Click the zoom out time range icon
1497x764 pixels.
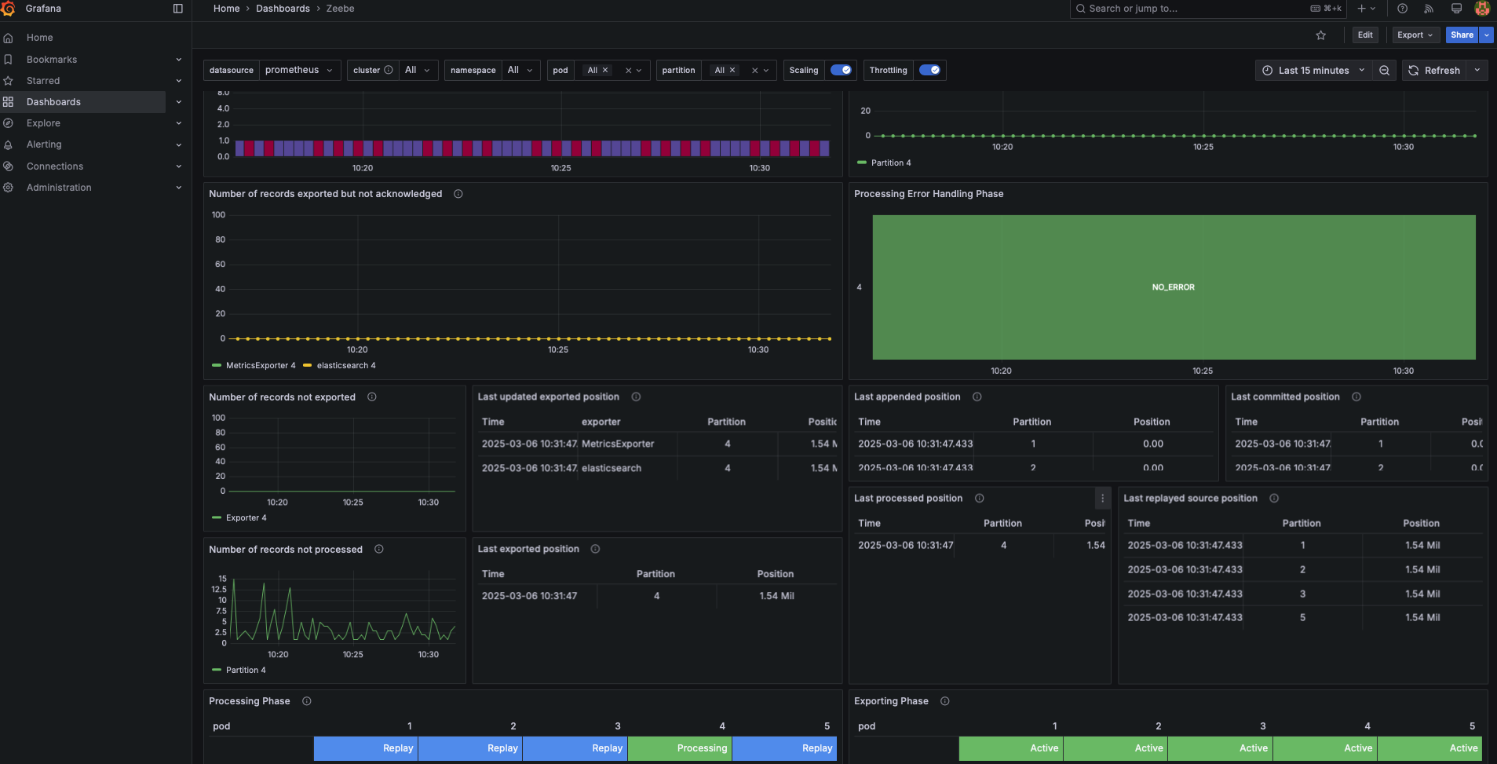[x=1384, y=71]
